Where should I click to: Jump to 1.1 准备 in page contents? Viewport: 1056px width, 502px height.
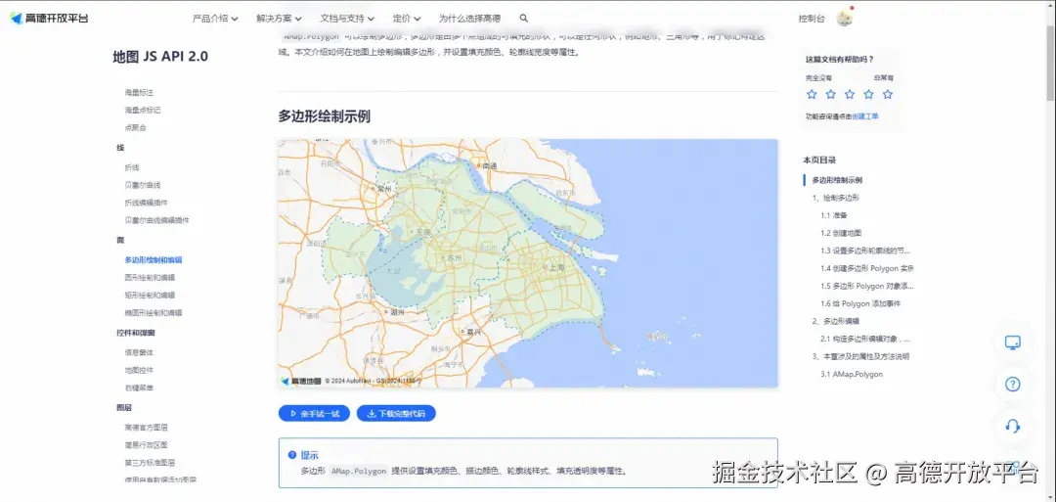click(x=834, y=215)
